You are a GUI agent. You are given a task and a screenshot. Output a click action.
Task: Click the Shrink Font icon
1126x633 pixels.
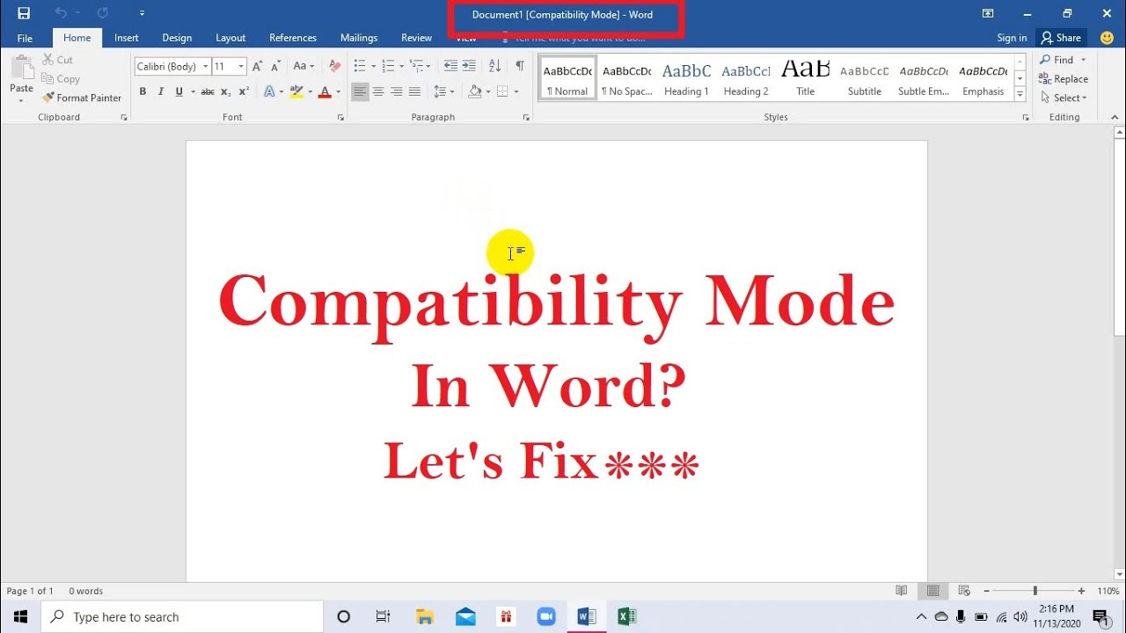pos(275,67)
